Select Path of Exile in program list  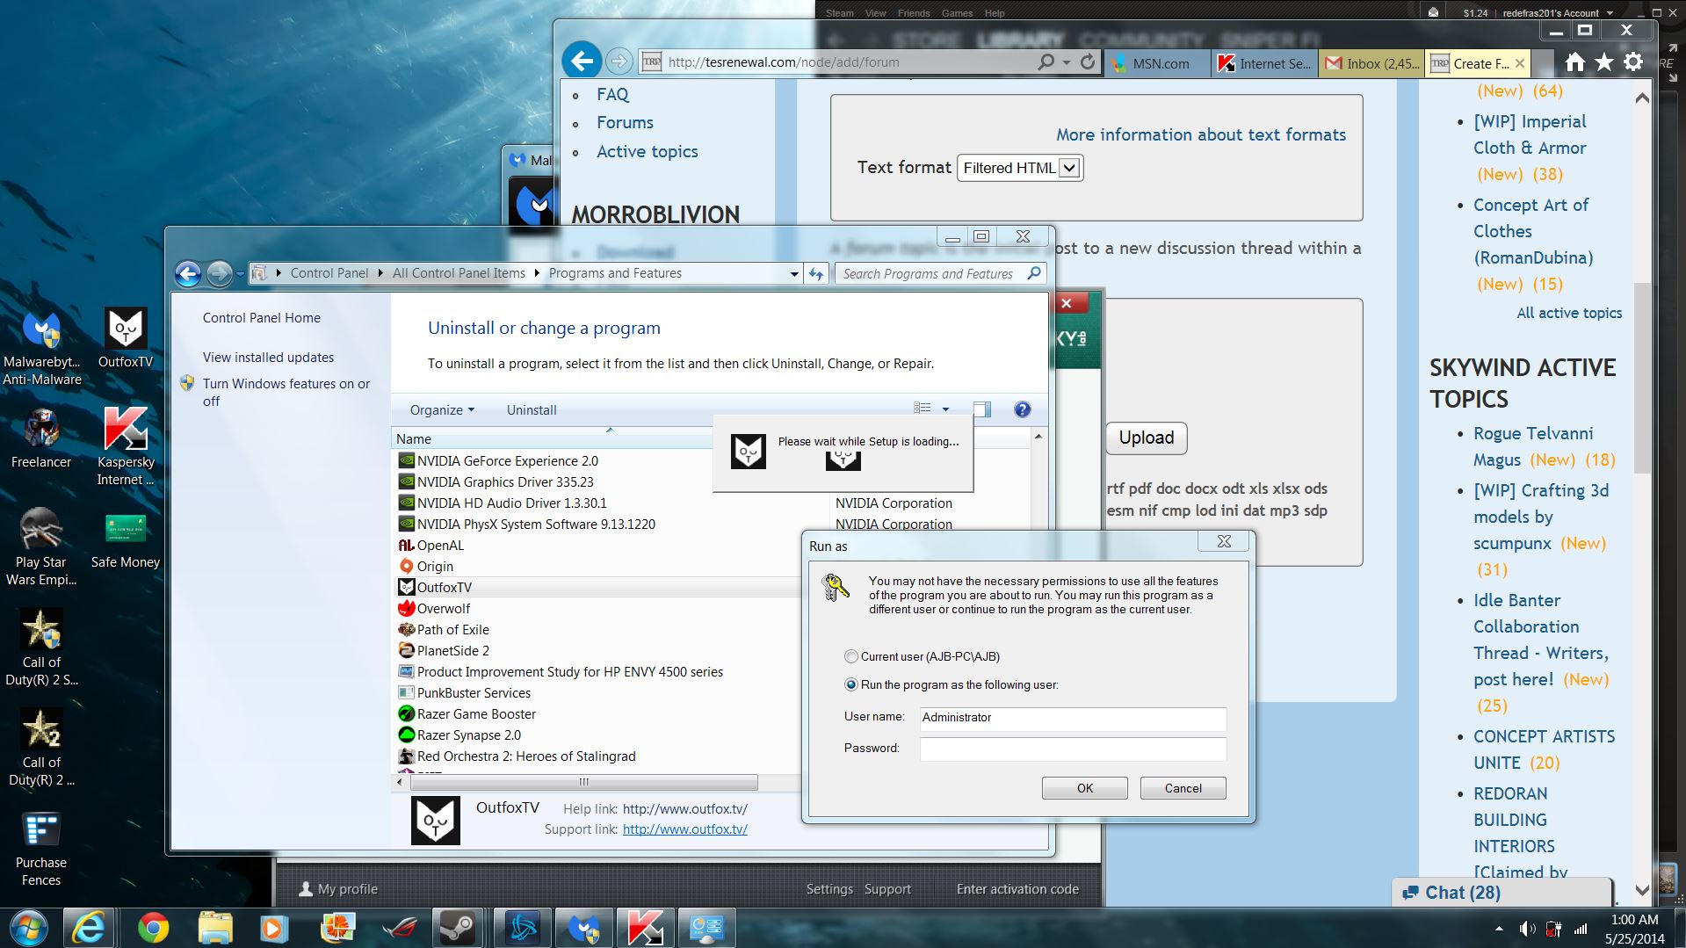[452, 630]
